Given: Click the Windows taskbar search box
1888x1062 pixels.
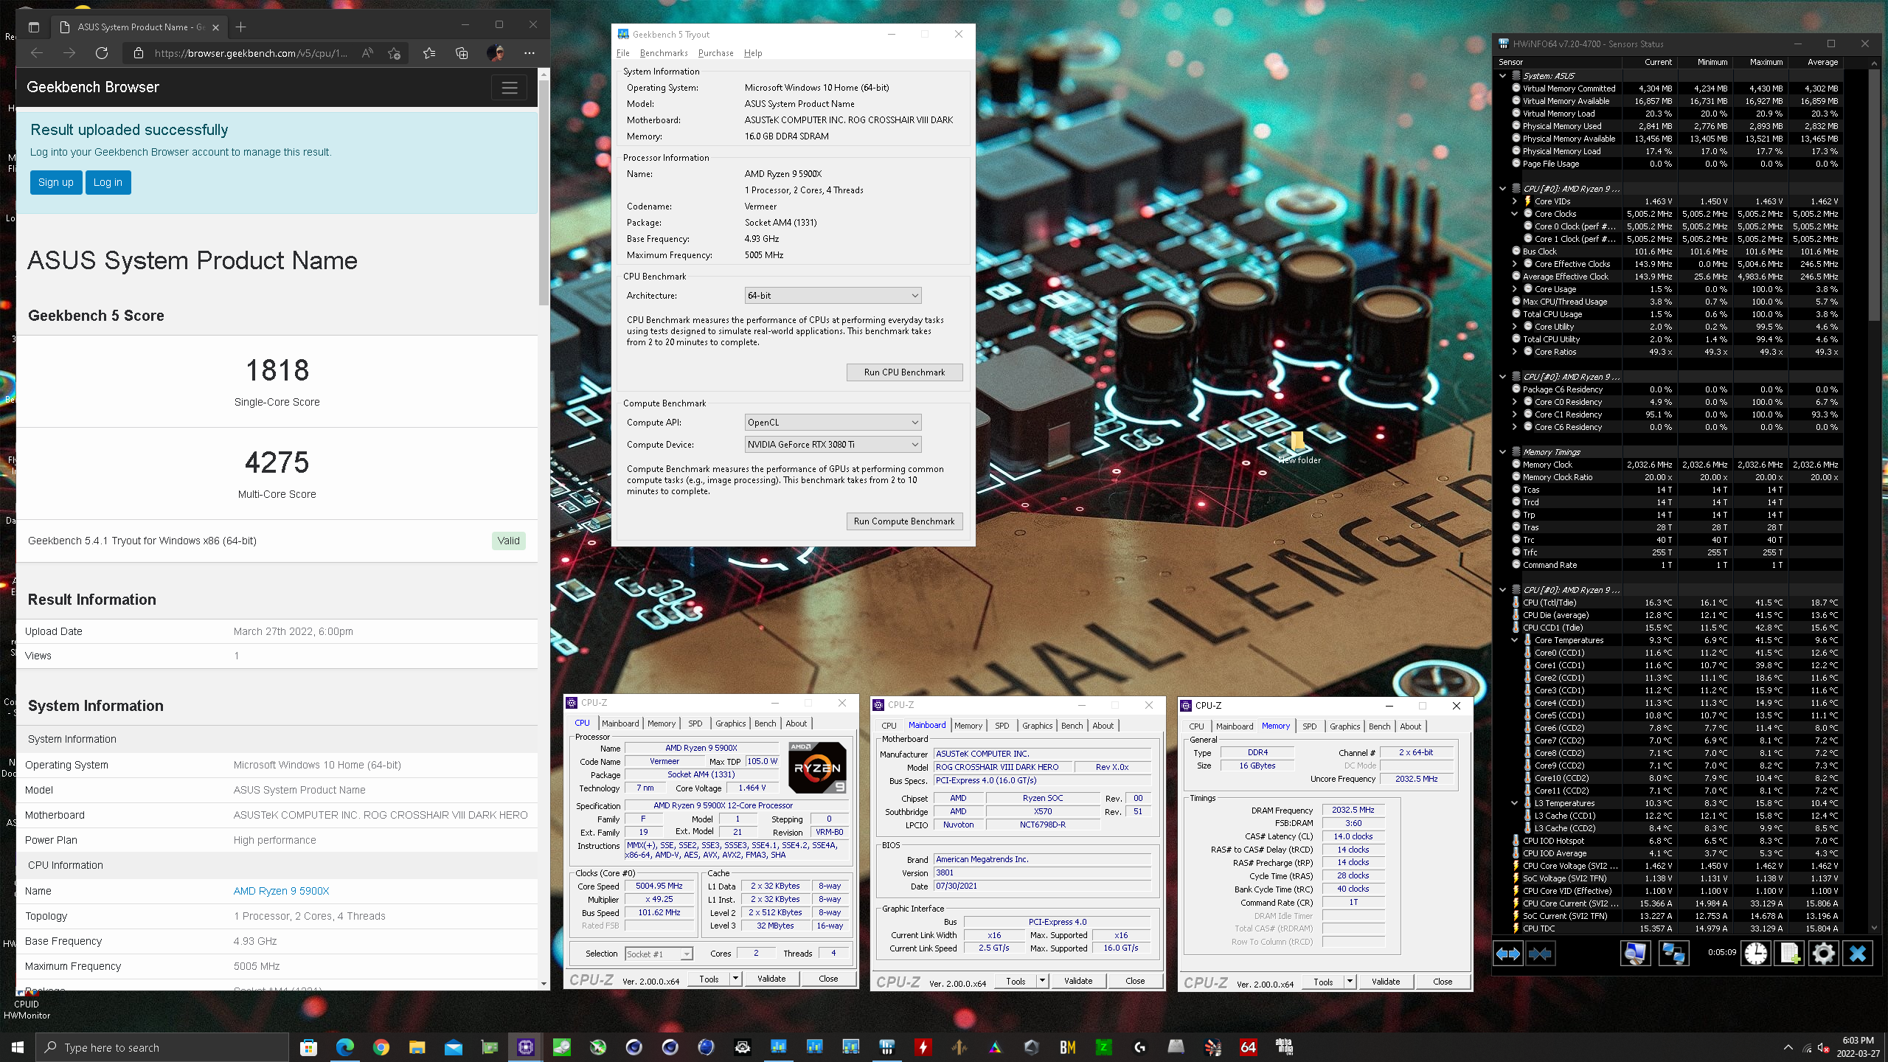Looking at the screenshot, I should (x=162, y=1047).
